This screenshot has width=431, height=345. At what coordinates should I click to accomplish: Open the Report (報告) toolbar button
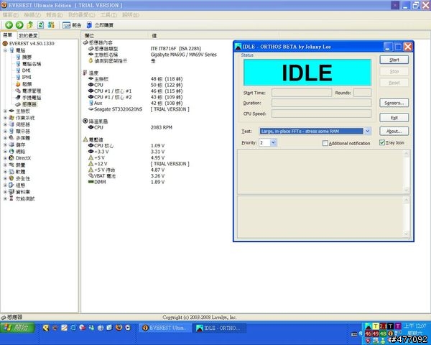(x=72, y=25)
